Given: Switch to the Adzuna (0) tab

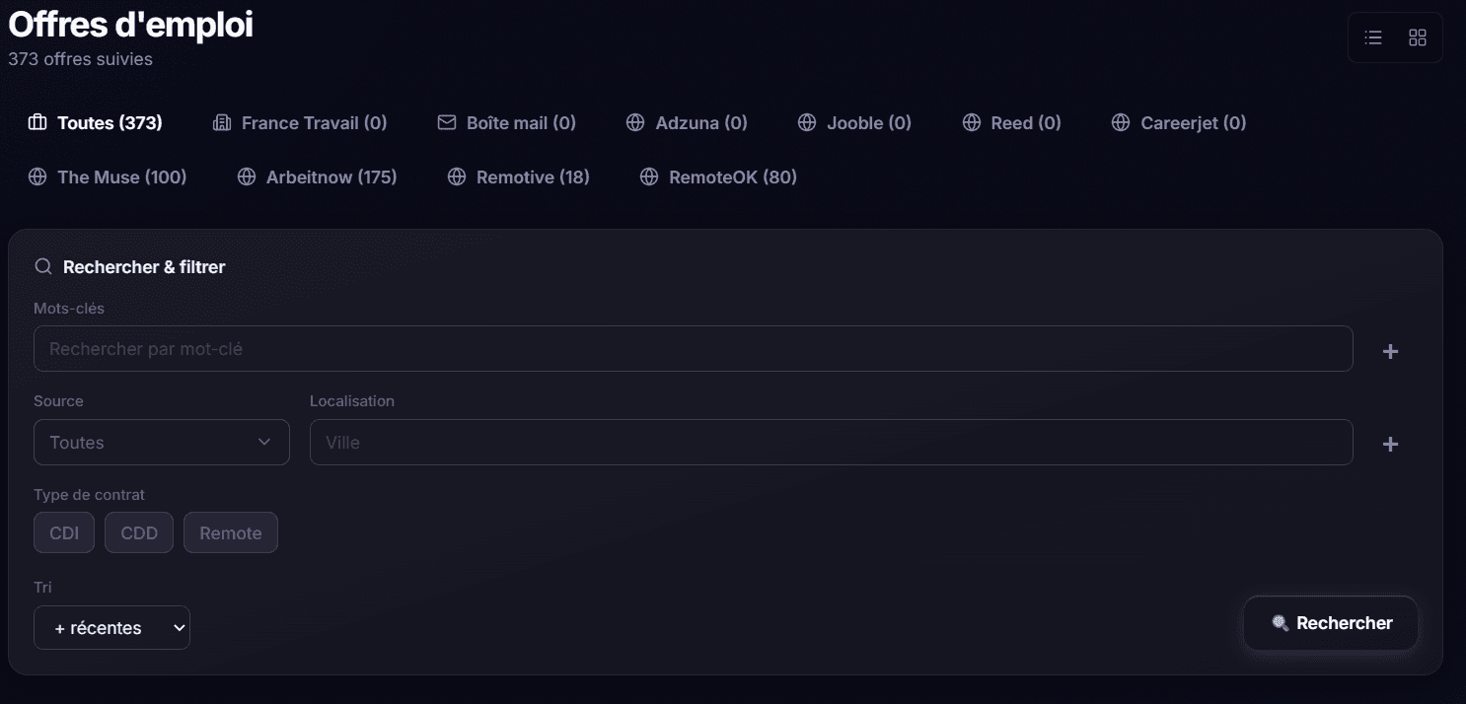Looking at the screenshot, I should (687, 122).
